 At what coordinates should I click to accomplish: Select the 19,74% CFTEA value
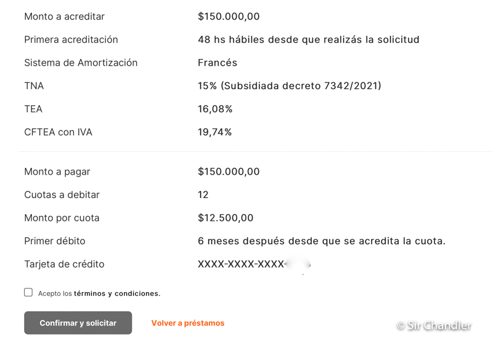coord(215,132)
